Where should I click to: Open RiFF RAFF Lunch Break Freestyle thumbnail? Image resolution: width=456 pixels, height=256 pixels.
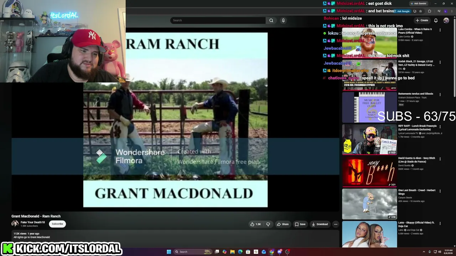[369, 139]
